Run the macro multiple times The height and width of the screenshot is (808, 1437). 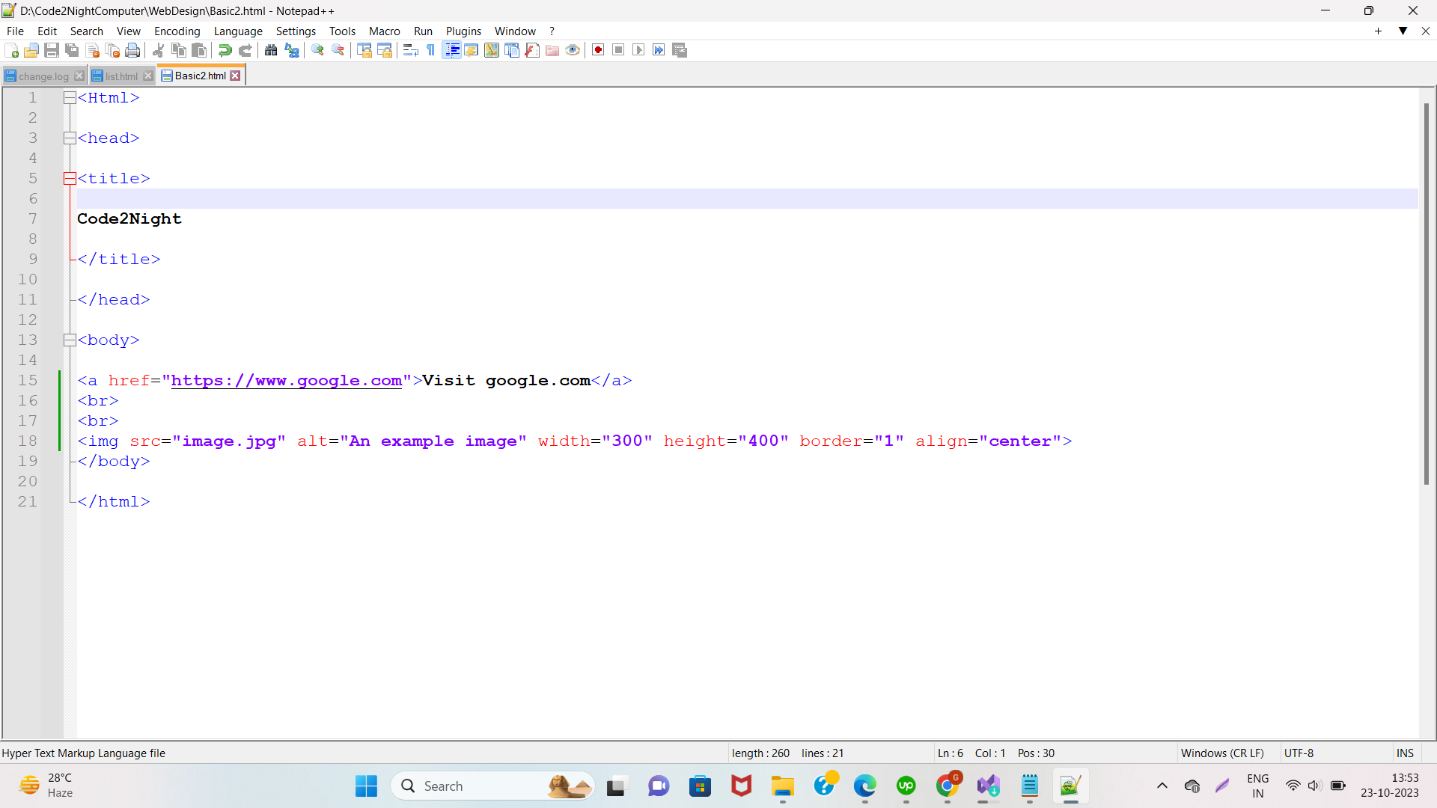coord(659,50)
